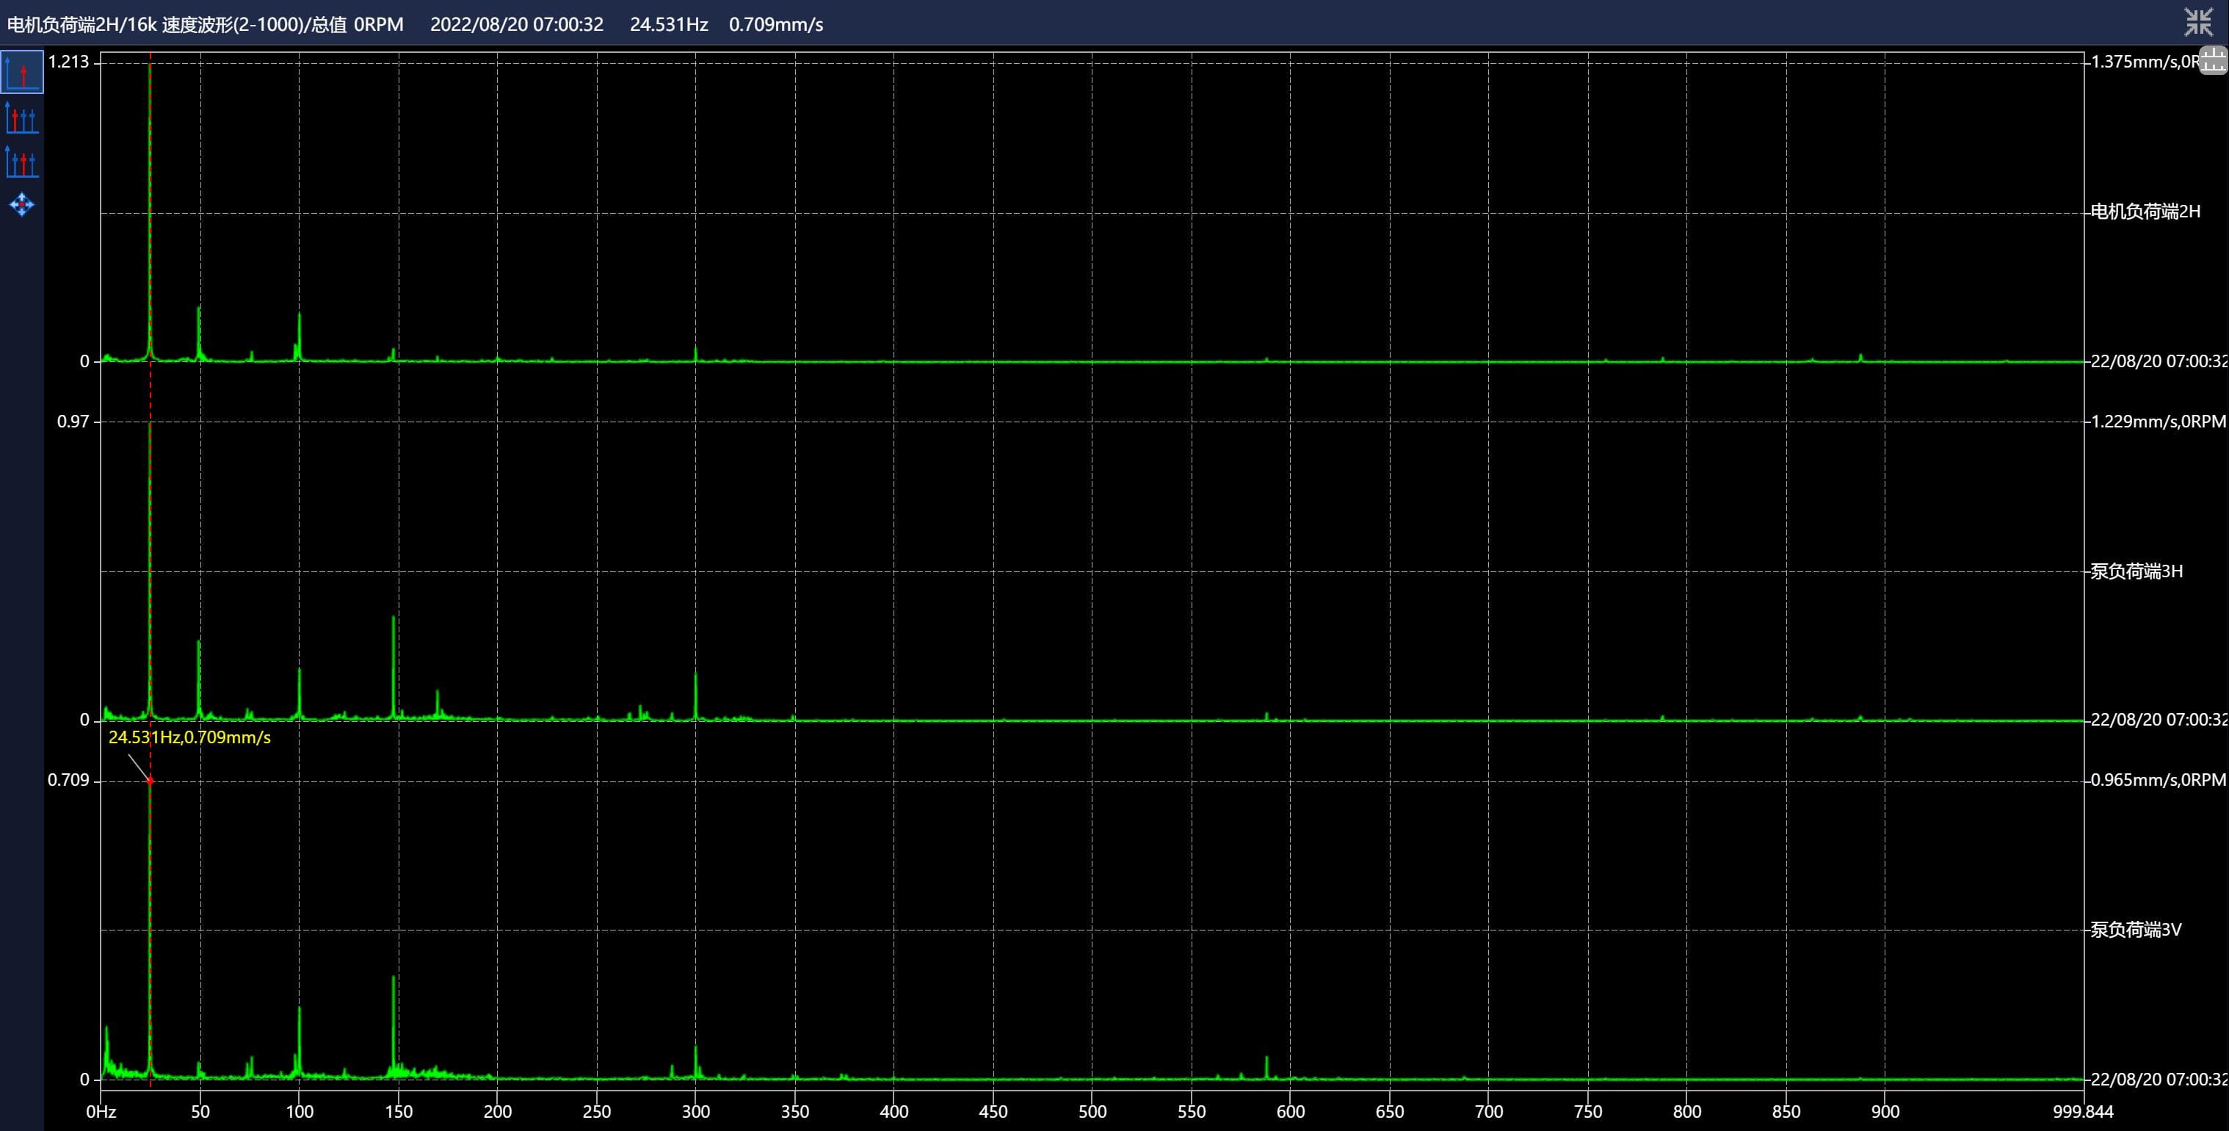Select harmonic cursor tool, first arrow red
The width and height of the screenshot is (2229, 1131).
pyautogui.click(x=21, y=118)
